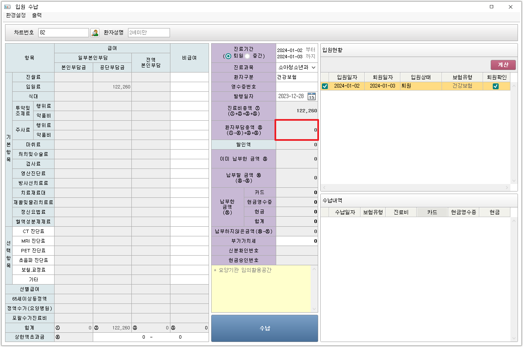Select the 중간 radio button

[248, 56]
